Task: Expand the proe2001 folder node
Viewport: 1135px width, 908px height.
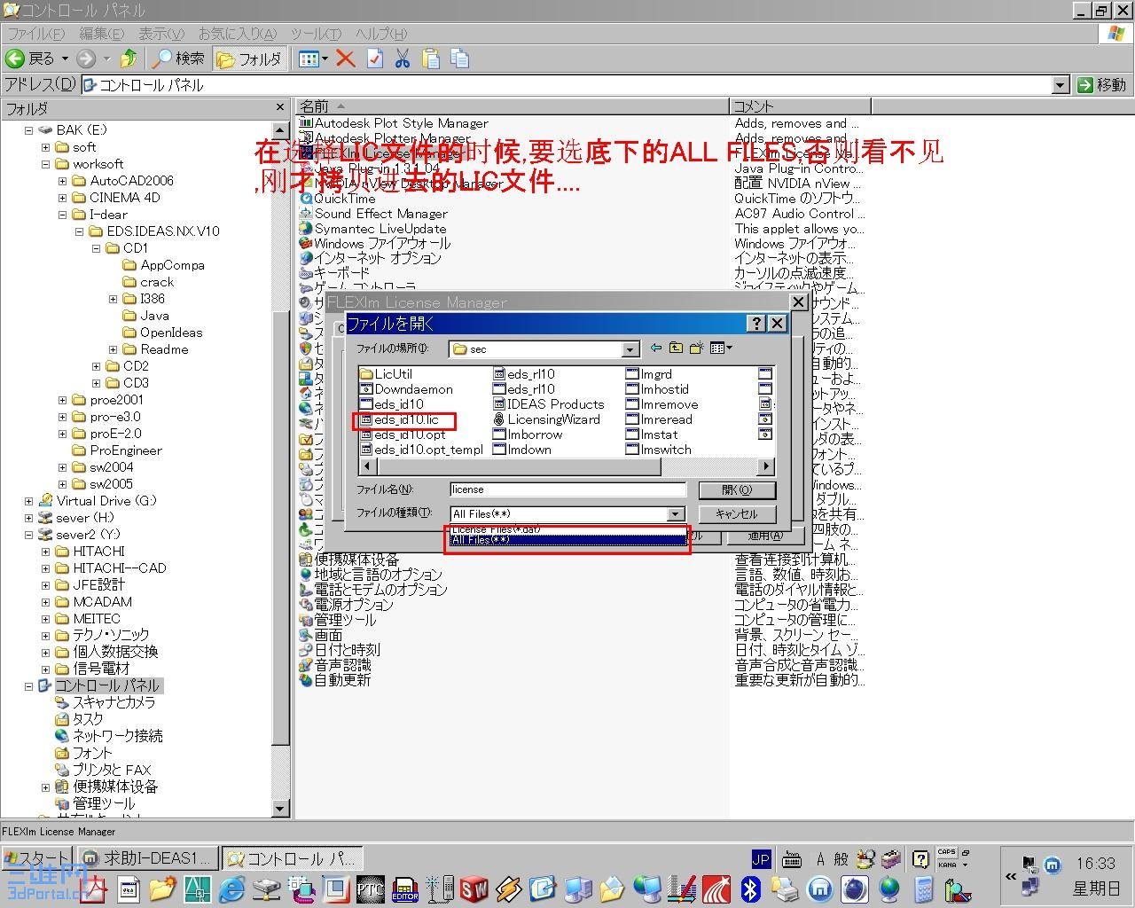Action: tap(62, 400)
